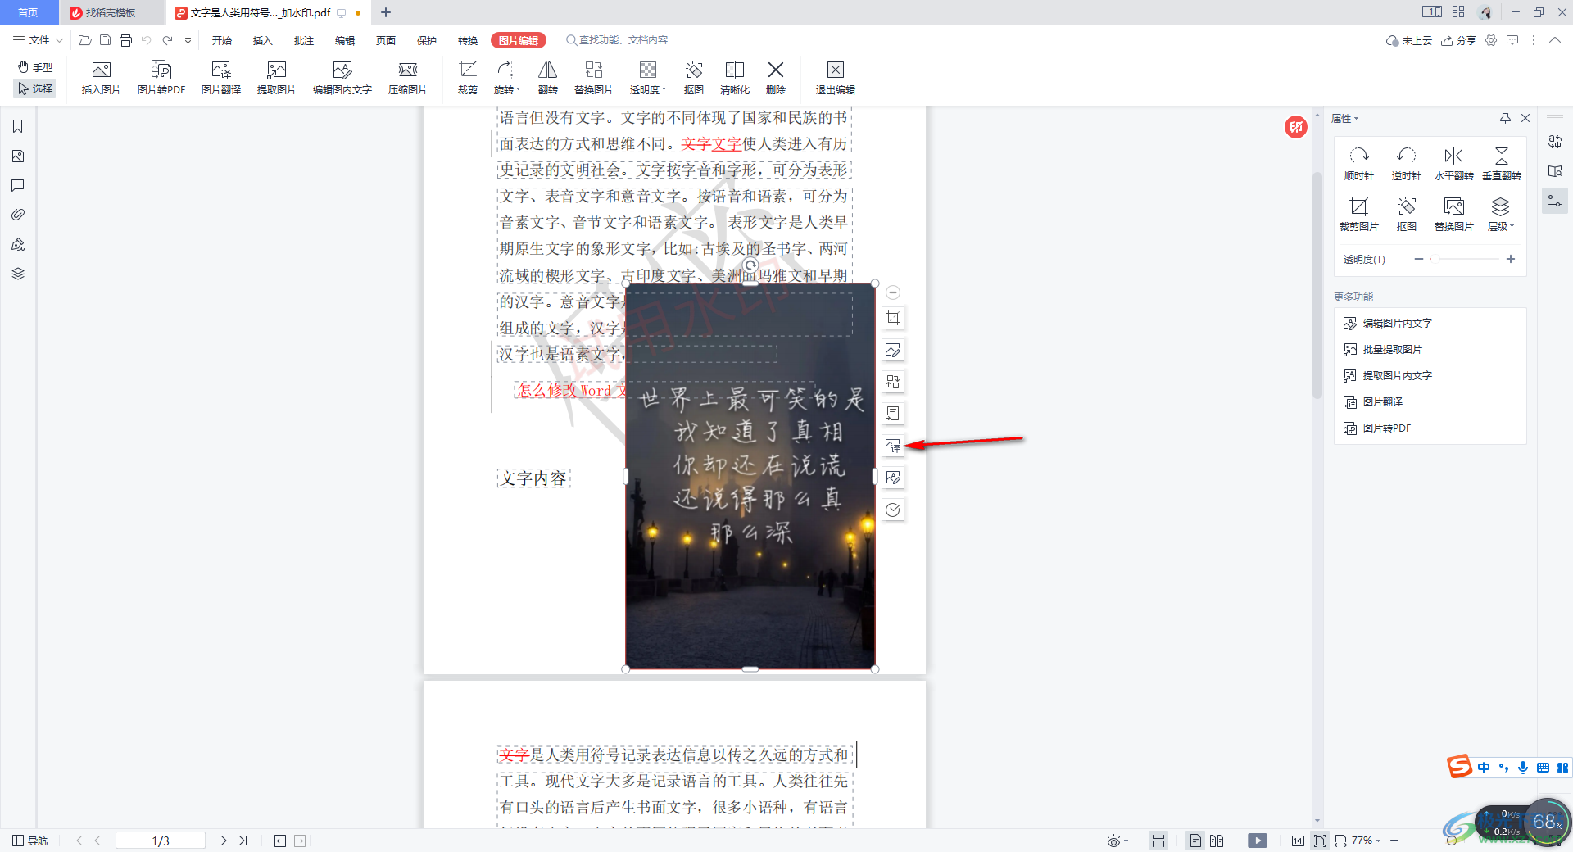Delete the image with the 删除 tool
This screenshot has width=1573, height=852.
click(x=776, y=78)
